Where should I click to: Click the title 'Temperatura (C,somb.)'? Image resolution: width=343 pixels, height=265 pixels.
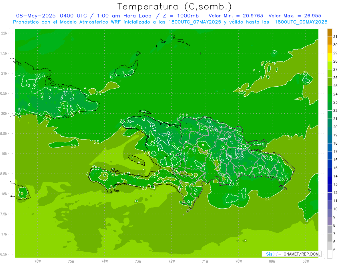point(174,6)
